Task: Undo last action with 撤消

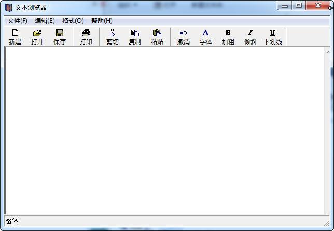Action: [x=184, y=37]
